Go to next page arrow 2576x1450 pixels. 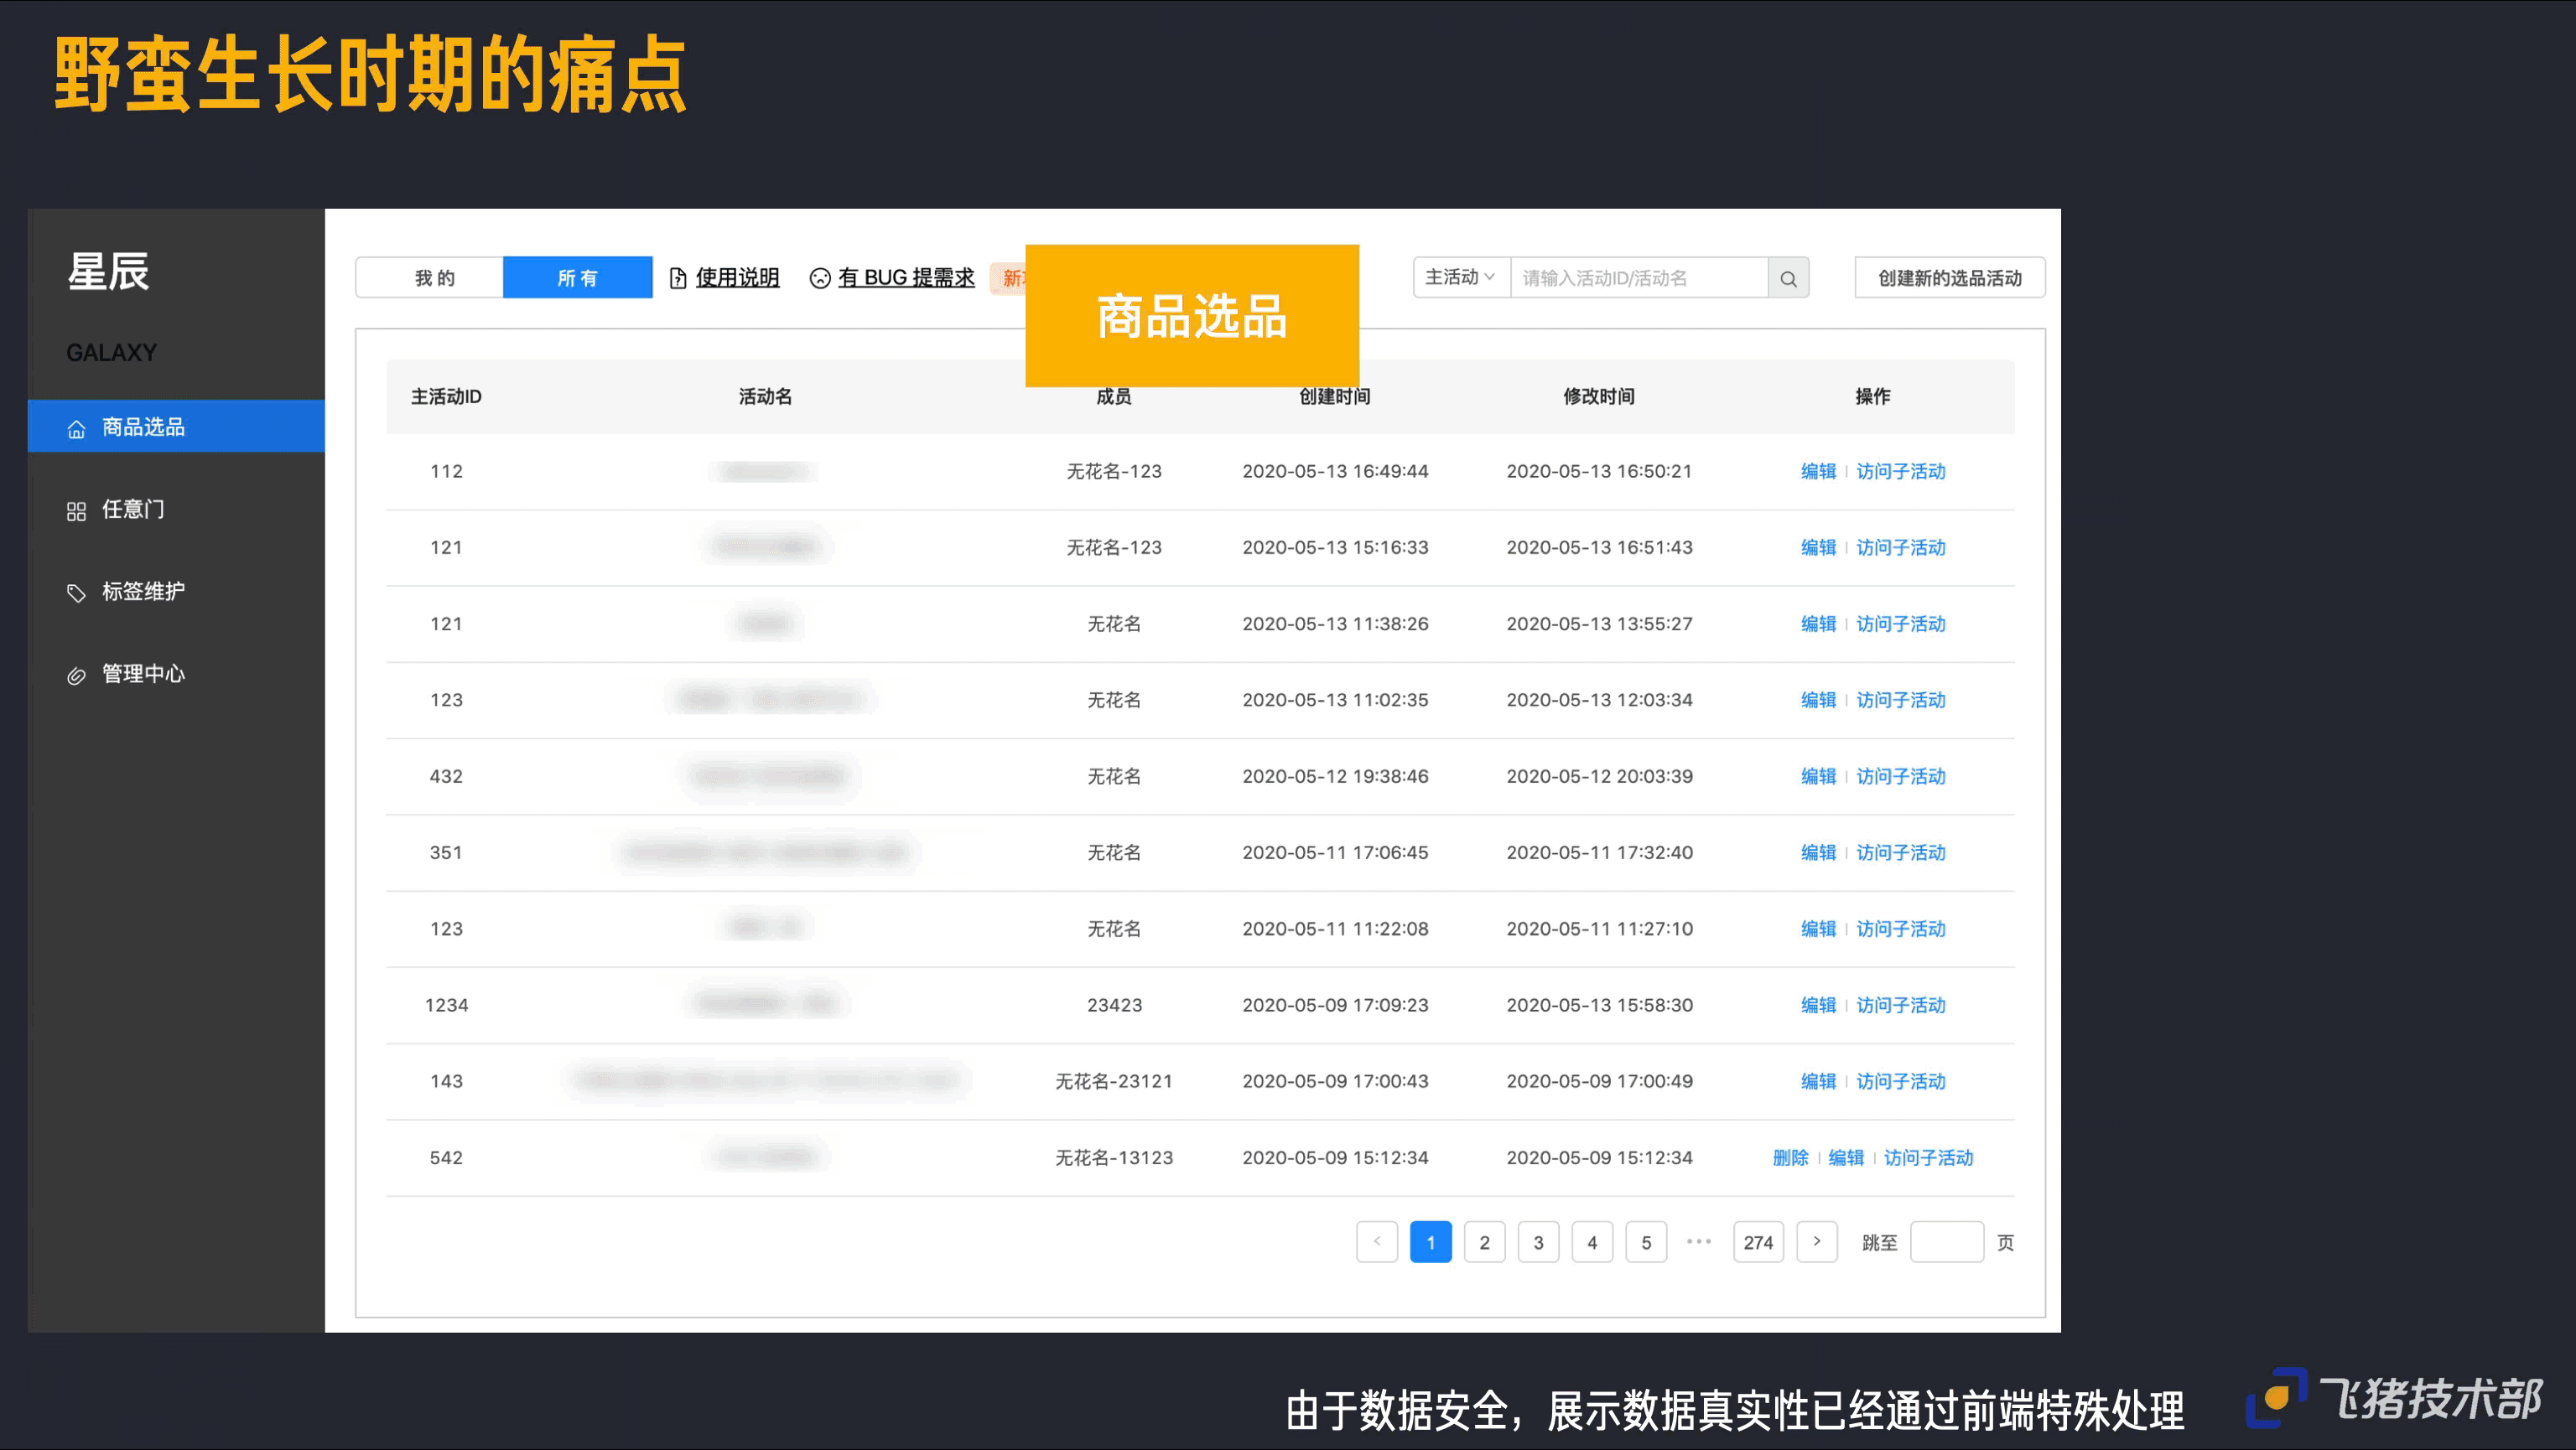pyautogui.click(x=1816, y=1241)
